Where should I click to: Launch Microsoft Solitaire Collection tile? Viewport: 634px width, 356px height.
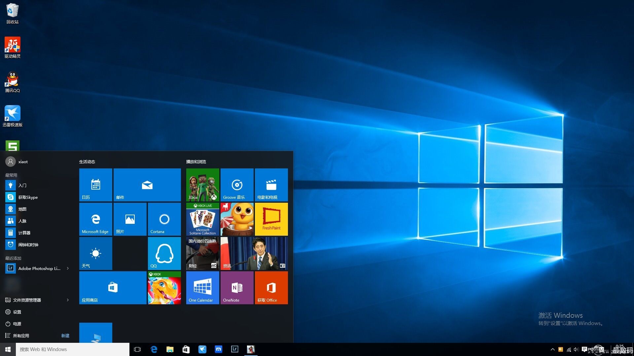tap(202, 219)
